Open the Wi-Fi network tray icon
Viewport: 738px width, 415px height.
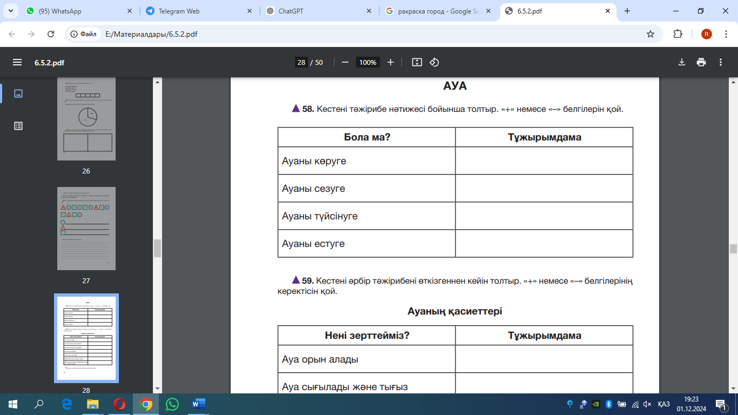(635, 404)
